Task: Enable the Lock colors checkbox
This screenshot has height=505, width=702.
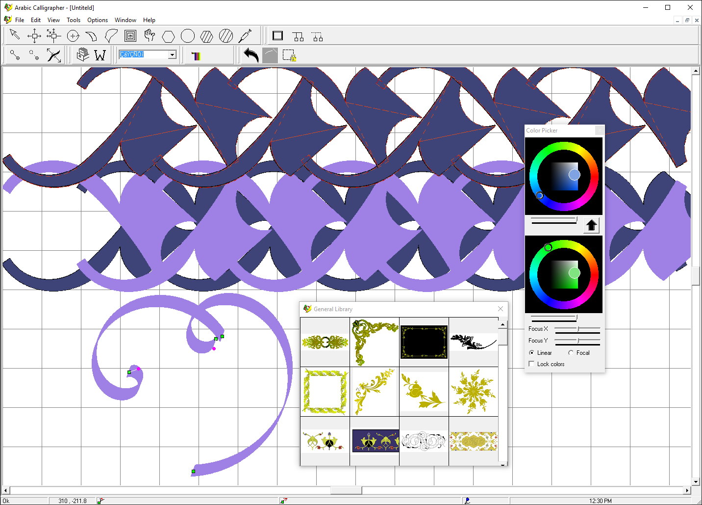Action: coord(532,364)
